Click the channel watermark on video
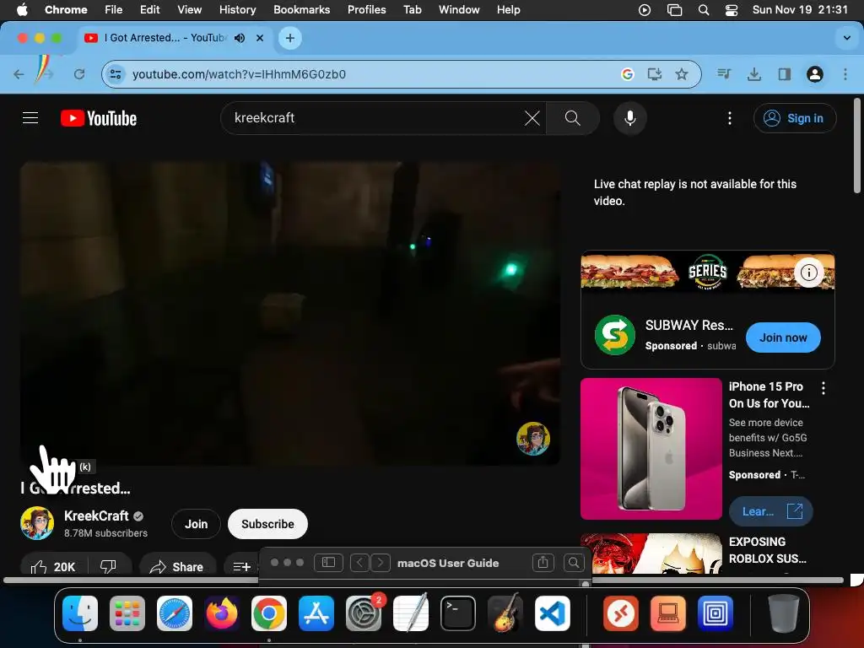This screenshot has height=648, width=864. [533, 439]
